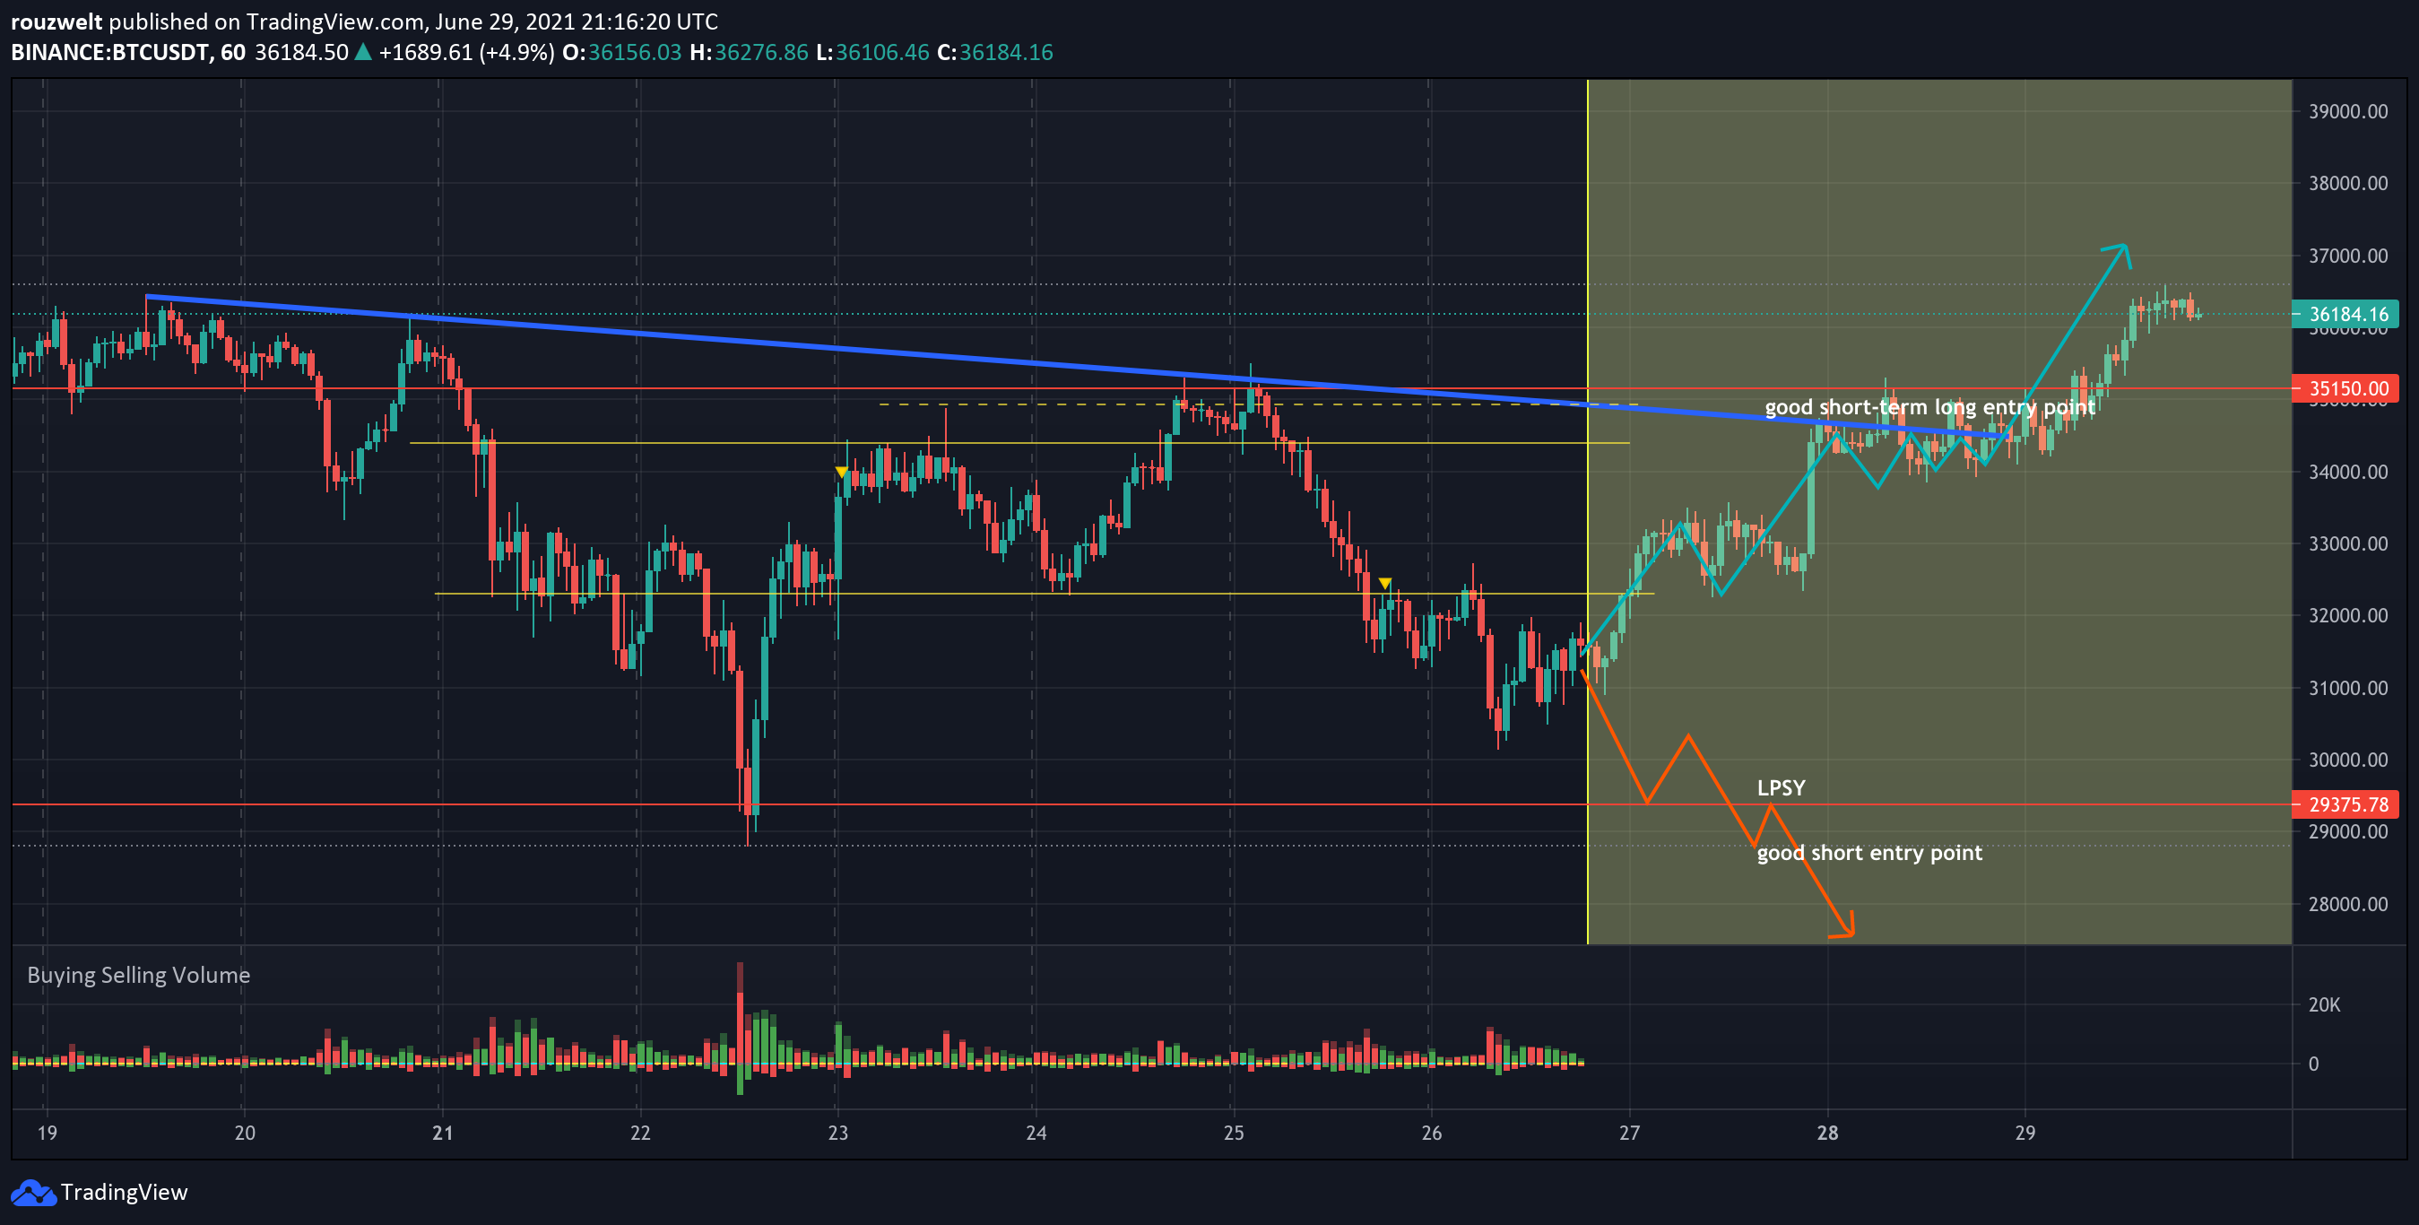Click the BINANCE:BTCUSDT, 60 symbol label

point(127,53)
